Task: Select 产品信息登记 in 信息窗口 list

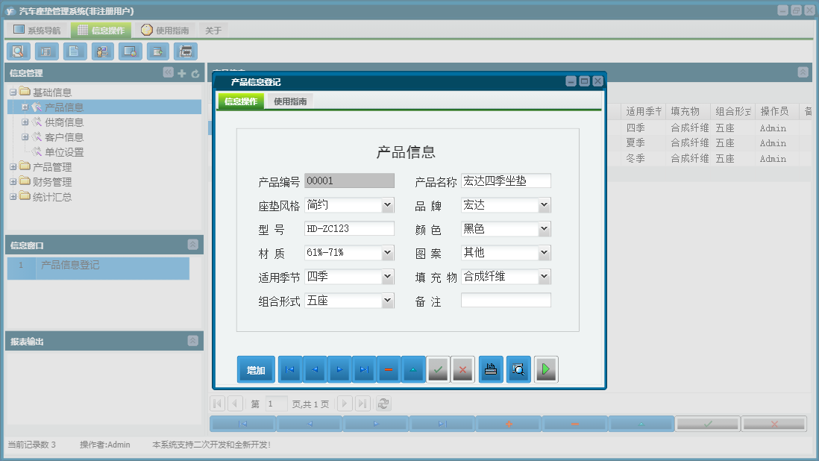Action: coord(98,269)
